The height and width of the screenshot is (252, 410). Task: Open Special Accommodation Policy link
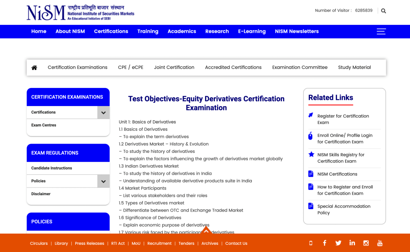click(344, 210)
